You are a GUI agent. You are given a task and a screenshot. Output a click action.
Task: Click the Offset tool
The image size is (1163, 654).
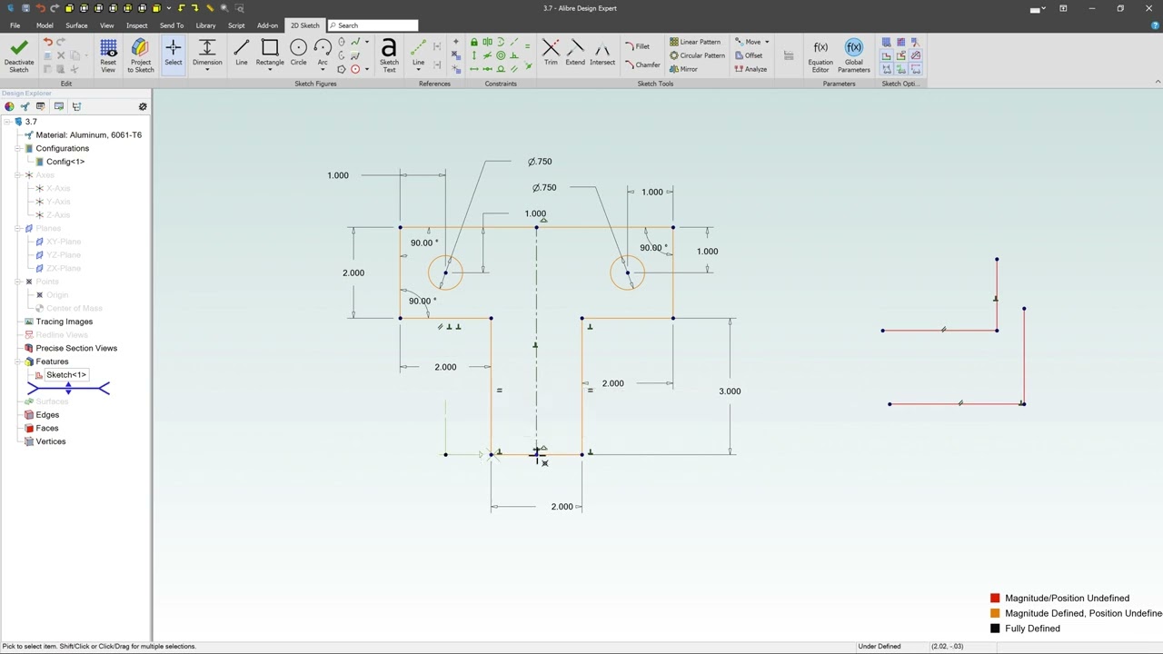[x=749, y=55]
